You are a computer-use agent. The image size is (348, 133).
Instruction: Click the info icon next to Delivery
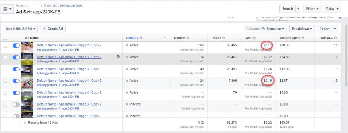coord(141,38)
